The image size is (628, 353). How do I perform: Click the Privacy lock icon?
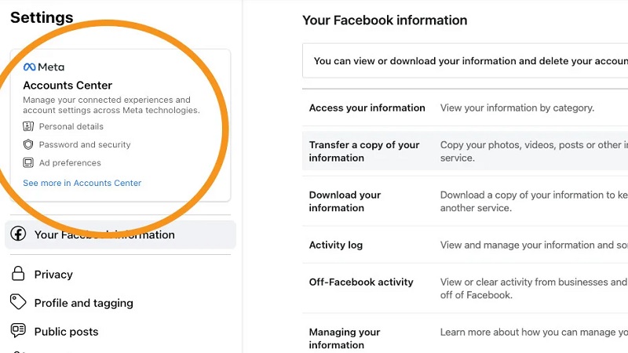18,274
